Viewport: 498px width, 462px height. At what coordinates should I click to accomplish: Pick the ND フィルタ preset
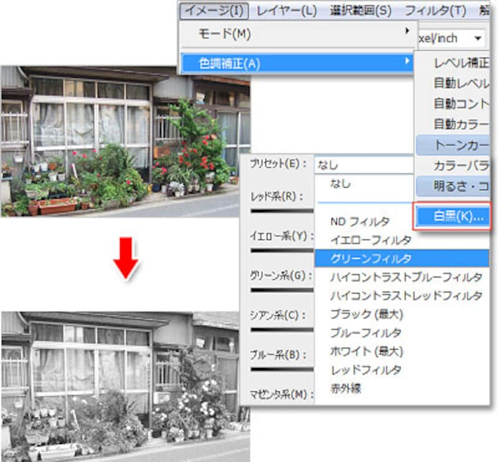[x=360, y=221]
